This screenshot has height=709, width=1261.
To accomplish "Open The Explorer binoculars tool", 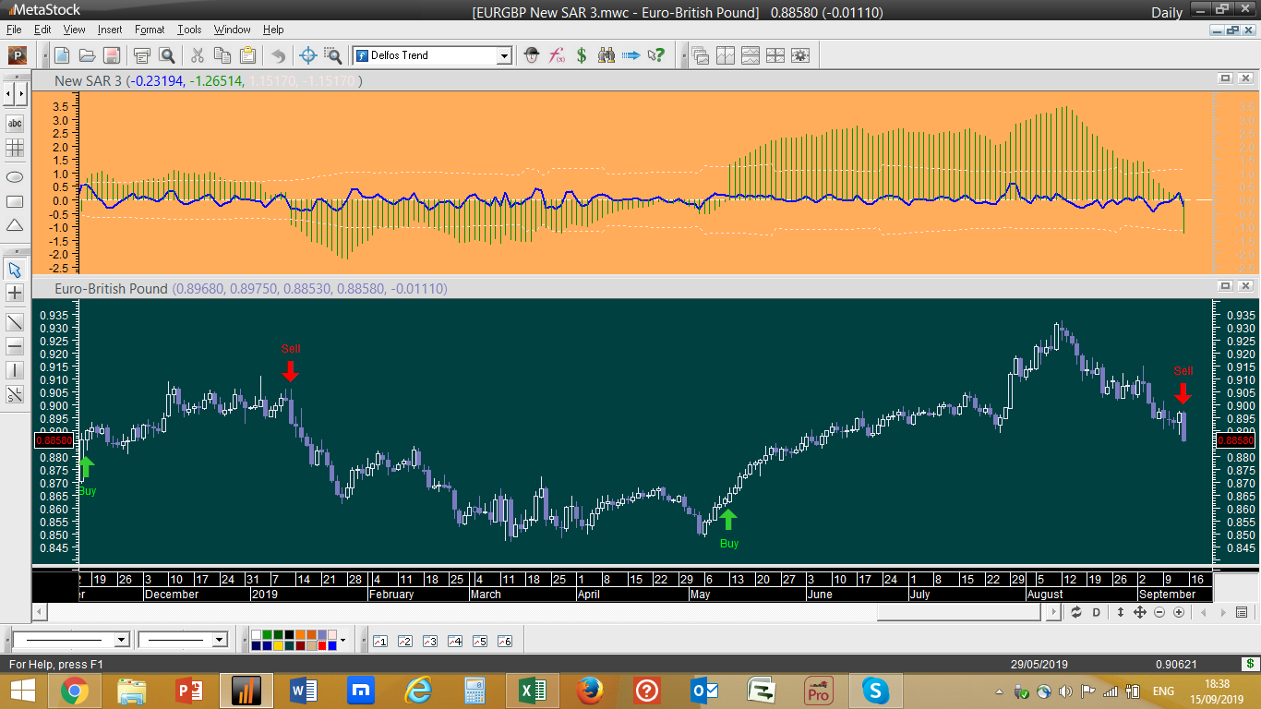I will (x=606, y=55).
